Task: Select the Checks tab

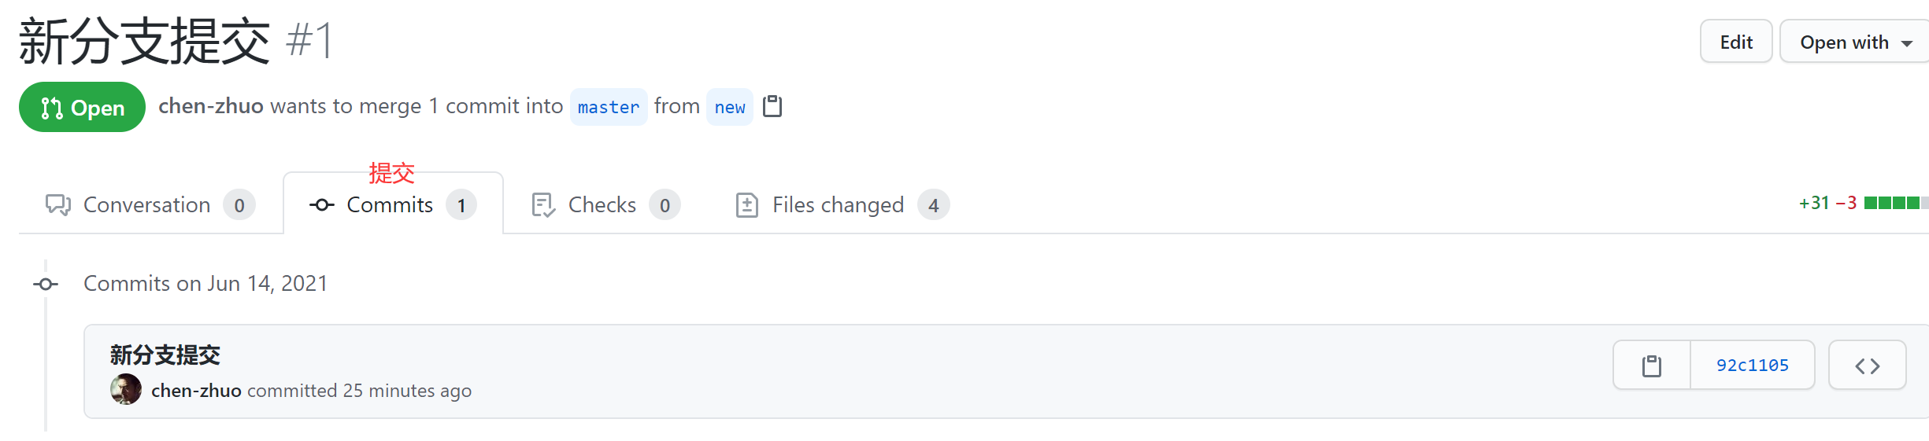Action: [x=602, y=205]
